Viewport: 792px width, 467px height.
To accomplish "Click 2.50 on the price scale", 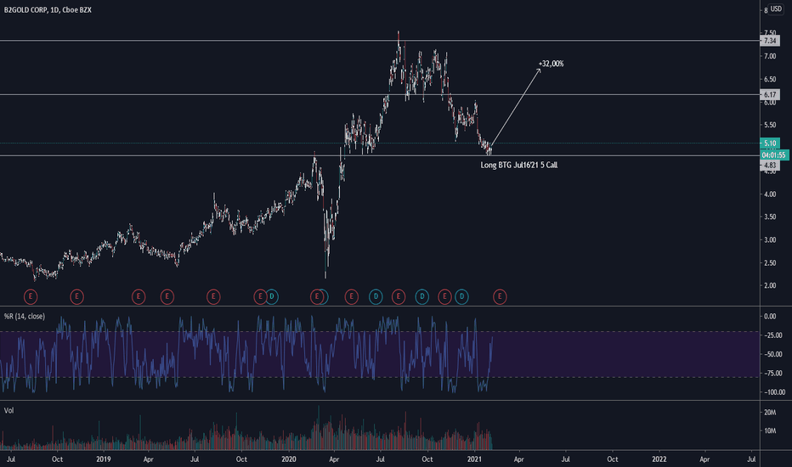I will [770, 263].
